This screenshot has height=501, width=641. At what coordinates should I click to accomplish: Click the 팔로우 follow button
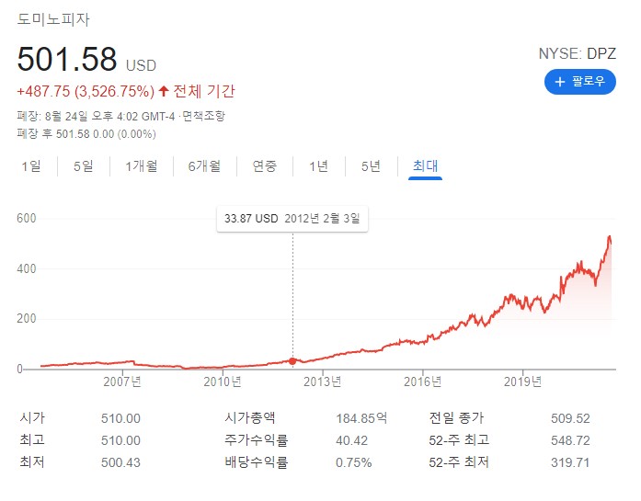tap(579, 82)
